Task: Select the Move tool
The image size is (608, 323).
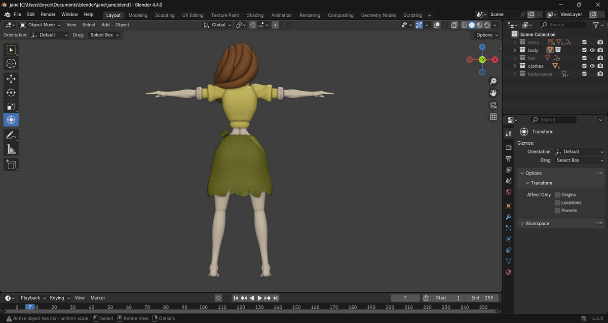Action: tap(11, 79)
